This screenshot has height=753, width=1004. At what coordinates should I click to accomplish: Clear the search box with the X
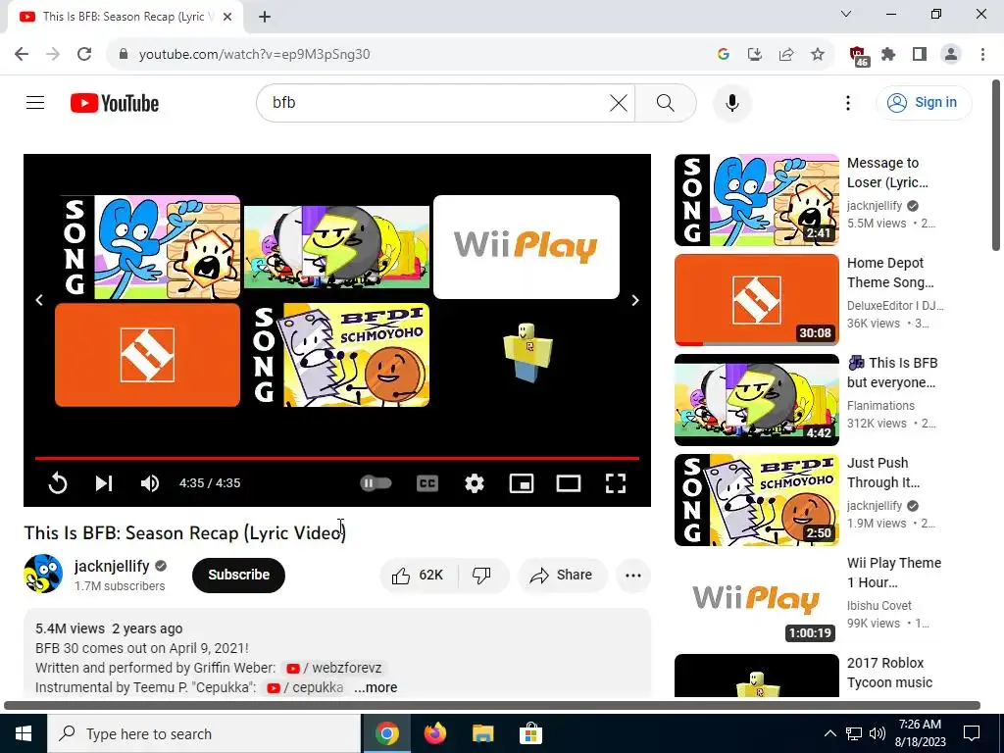click(x=618, y=102)
